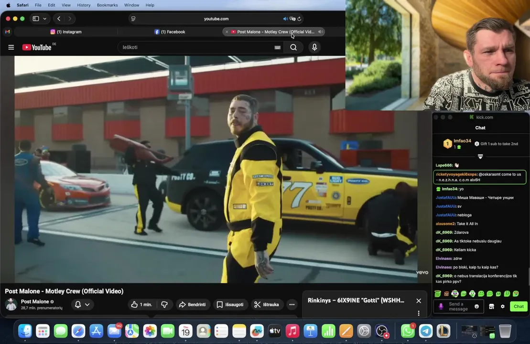The width and height of the screenshot is (530, 344).
Task: Pick the first green emote in row
Action: point(438,294)
